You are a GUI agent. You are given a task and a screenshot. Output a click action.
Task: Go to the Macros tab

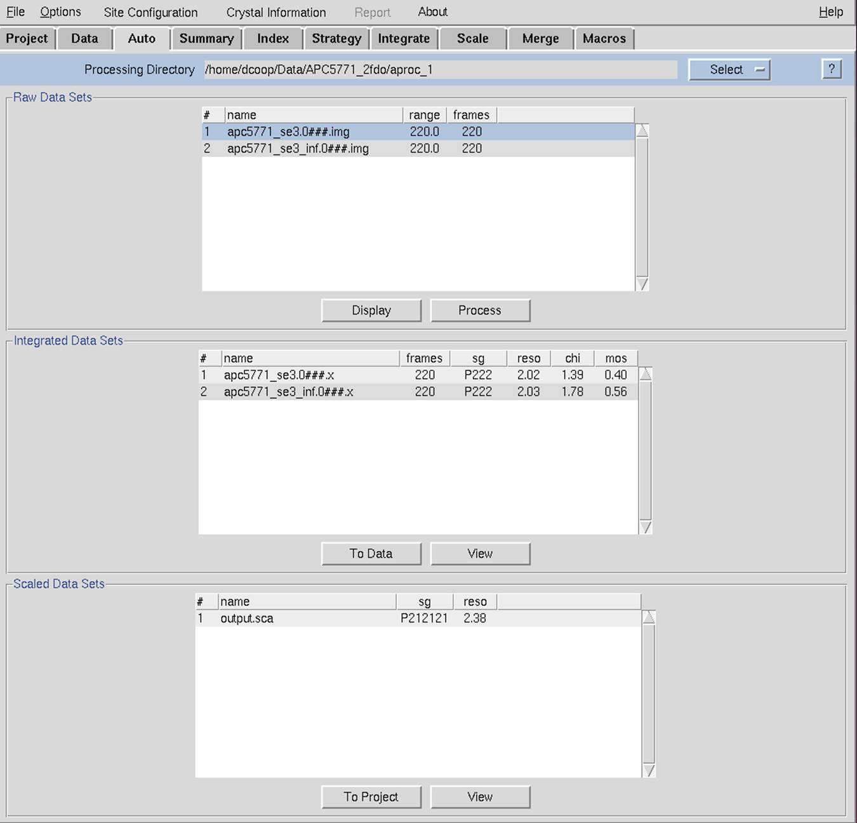click(604, 39)
